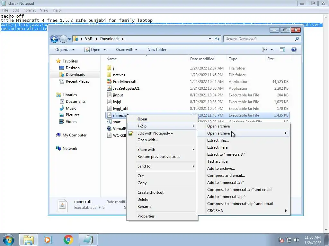
Task: Click the search magnifier in Search Downloads
Action: click(297, 39)
